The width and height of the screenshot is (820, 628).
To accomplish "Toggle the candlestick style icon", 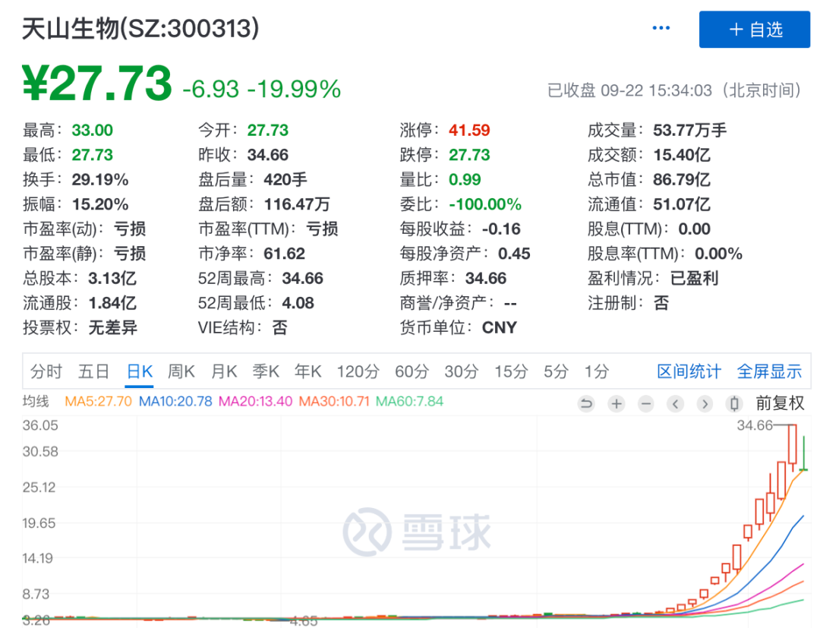I will click(734, 404).
